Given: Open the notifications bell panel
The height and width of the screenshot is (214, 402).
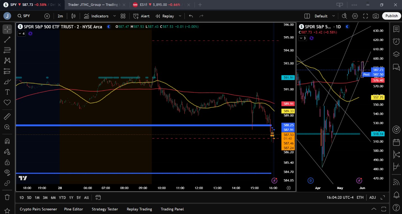Looking at the screenshot, I should pyautogui.click(x=396, y=195).
